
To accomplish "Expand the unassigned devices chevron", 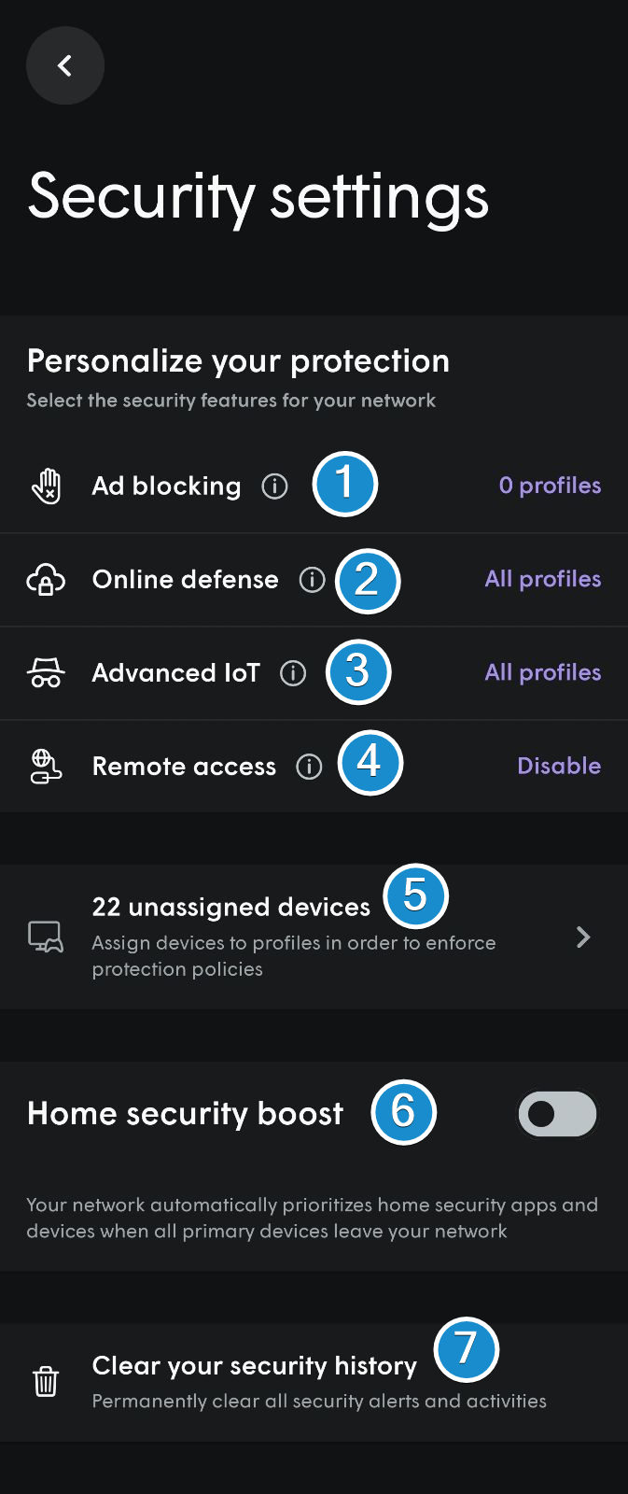I will [x=583, y=937].
